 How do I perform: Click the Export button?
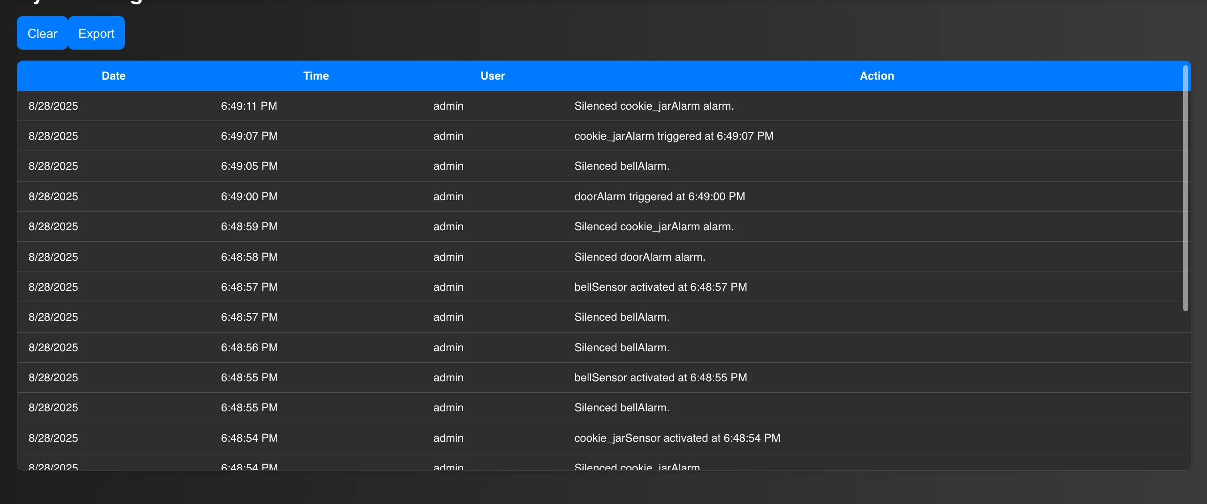tap(96, 33)
